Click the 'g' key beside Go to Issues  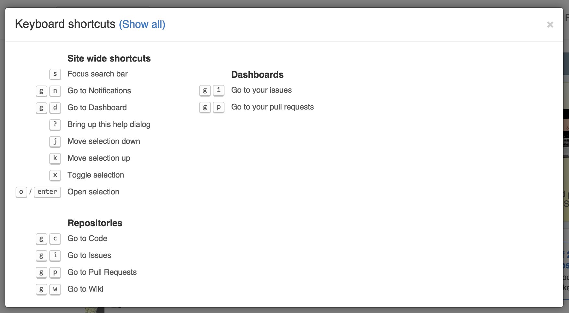(41, 256)
